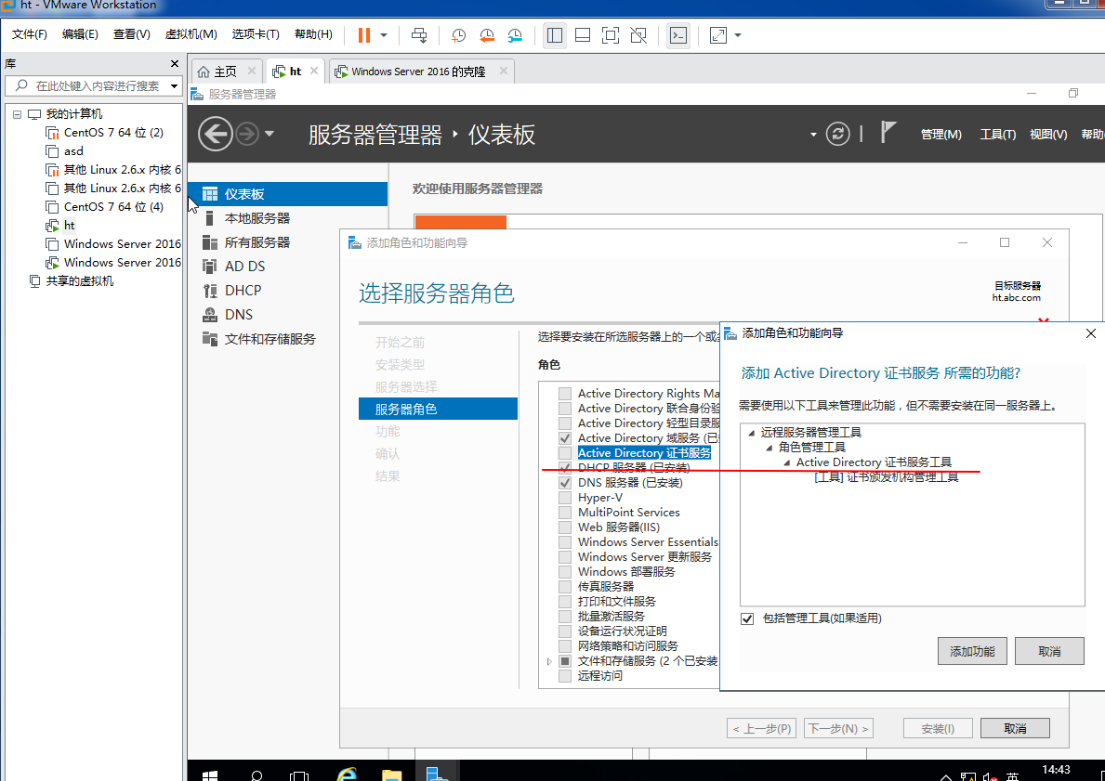Click the notifications flag icon
The height and width of the screenshot is (781, 1105).
888,133
